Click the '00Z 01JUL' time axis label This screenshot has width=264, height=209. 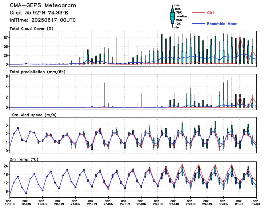click(240, 203)
